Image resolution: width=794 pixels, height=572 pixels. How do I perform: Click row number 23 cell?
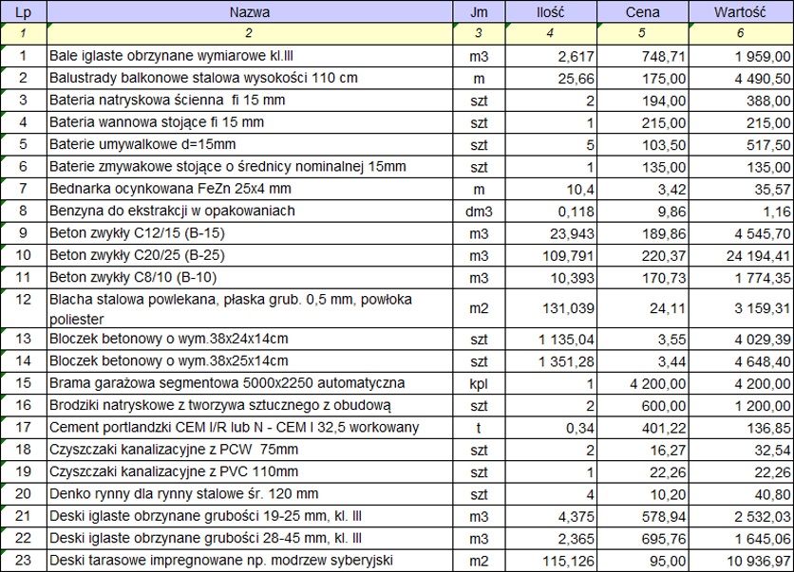pos(24,561)
